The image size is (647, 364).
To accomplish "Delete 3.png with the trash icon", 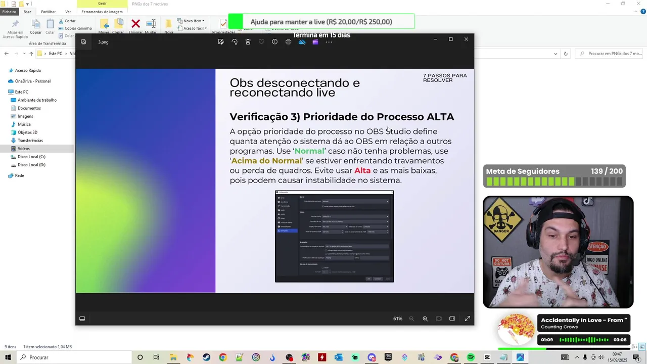I will pos(248,42).
